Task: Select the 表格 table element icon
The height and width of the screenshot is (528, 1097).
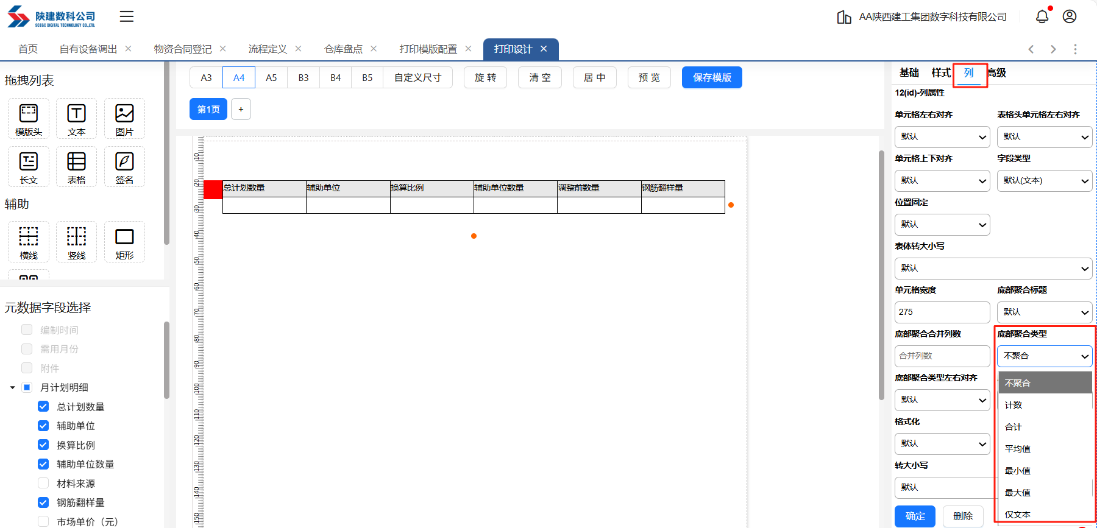Action: 76,167
